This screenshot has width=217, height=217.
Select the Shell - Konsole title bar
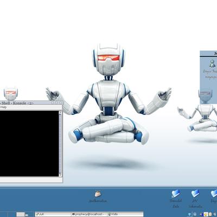coord(31,103)
